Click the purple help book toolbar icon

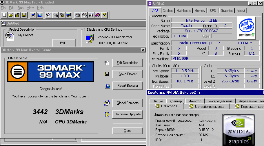[97, 15]
